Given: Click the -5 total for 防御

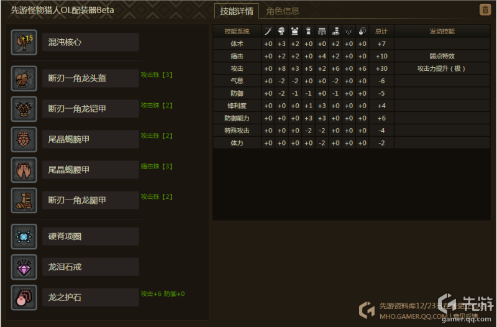Looking at the screenshot, I should click(x=381, y=93).
